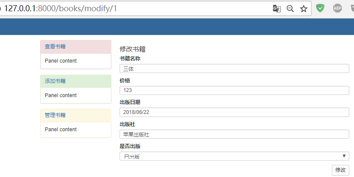Click the 修改 submit button
The width and height of the screenshot is (354, 177).
[x=341, y=170]
